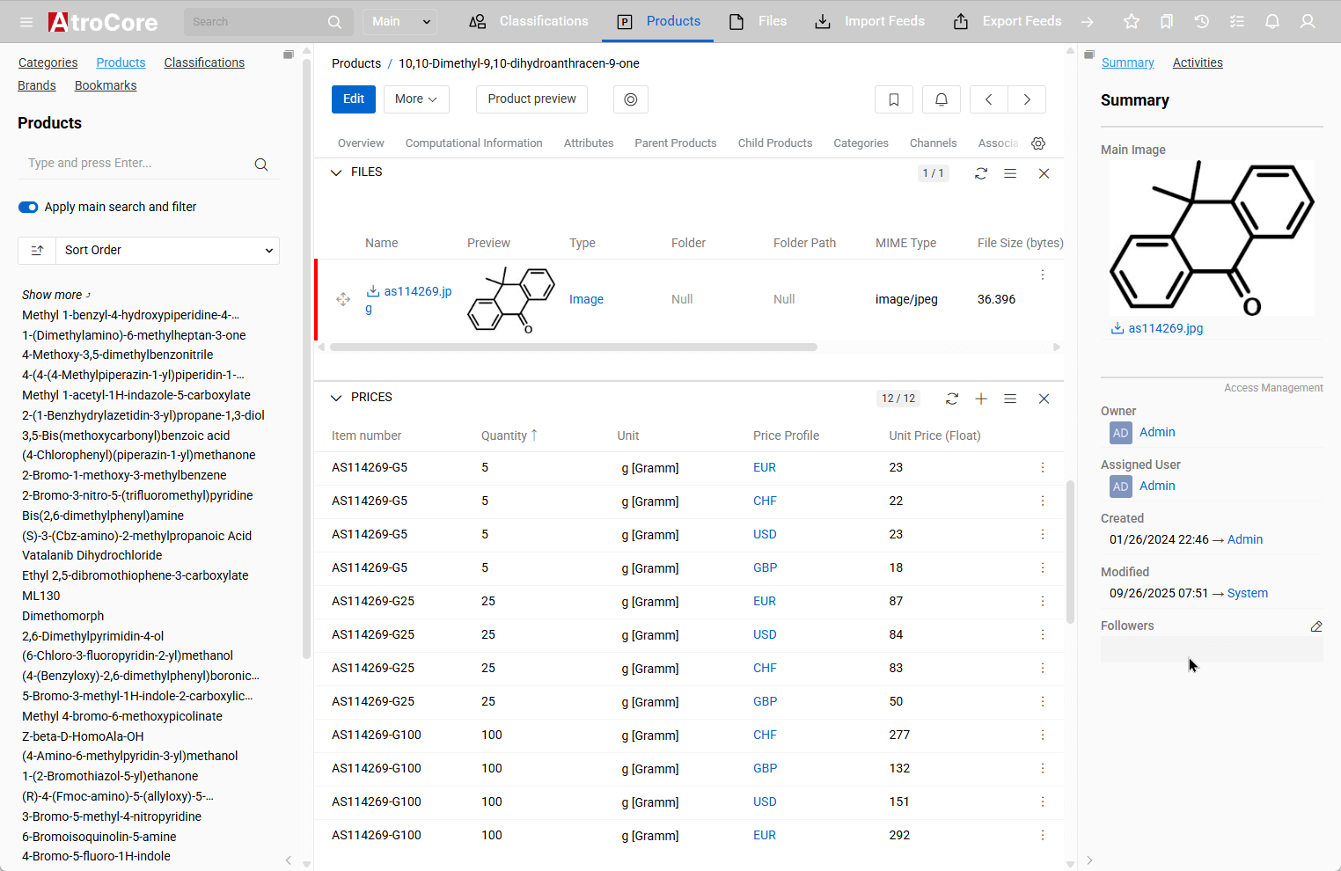Open the Sort Order dropdown

click(167, 251)
